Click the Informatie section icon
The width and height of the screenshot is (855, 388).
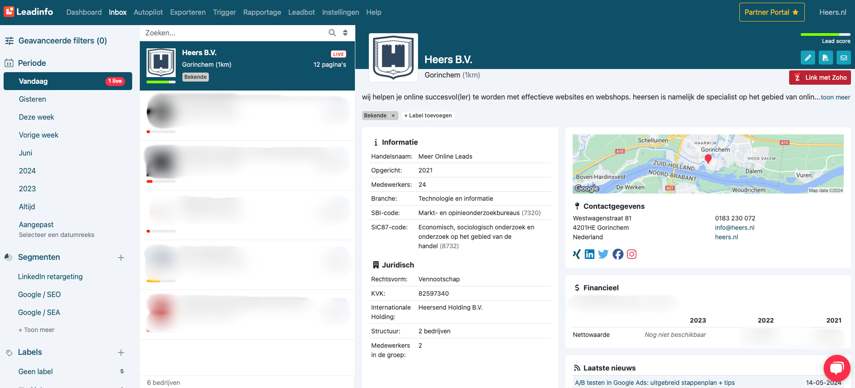[x=376, y=142]
